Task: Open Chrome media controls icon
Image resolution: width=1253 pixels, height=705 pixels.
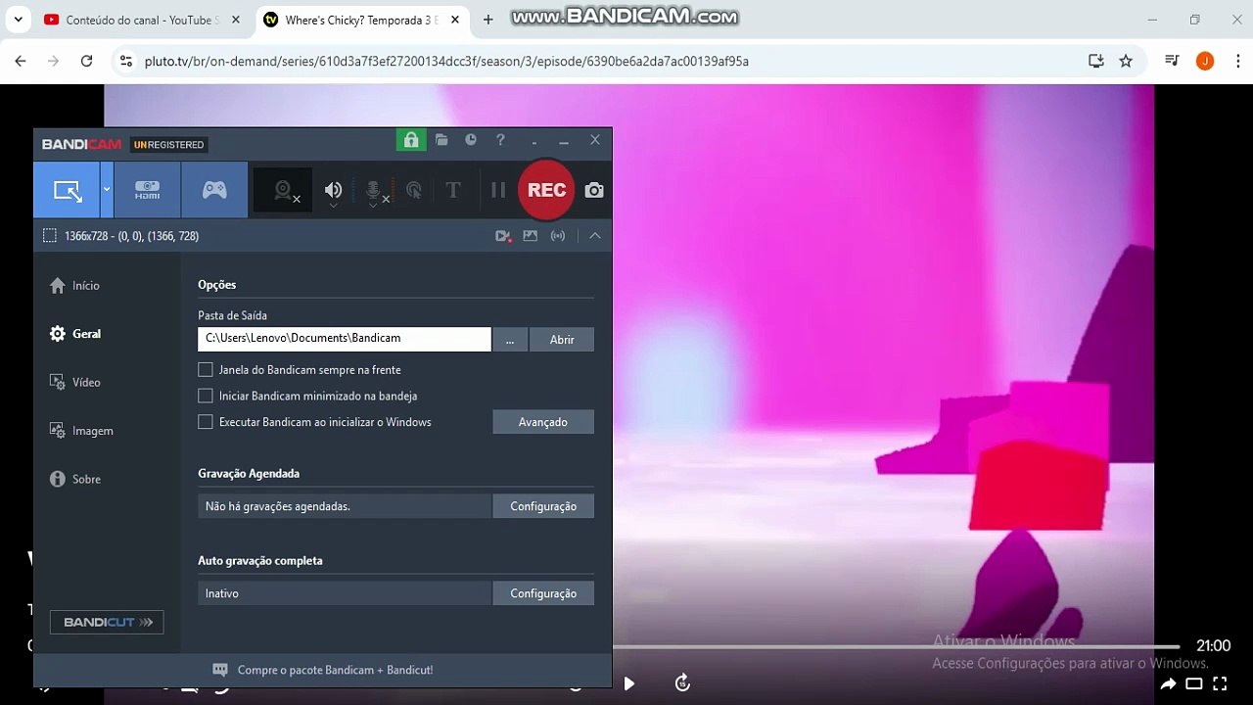Action: pyautogui.click(x=1172, y=61)
